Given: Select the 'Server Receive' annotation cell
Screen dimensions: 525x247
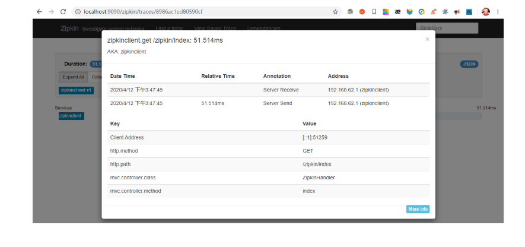Looking at the screenshot, I should click(281, 90).
